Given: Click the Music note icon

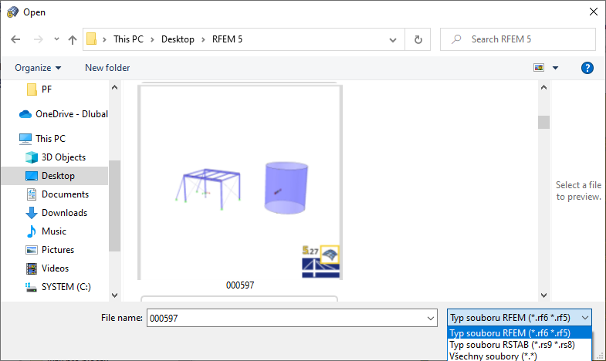Looking at the screenshot, I should [32, 231].
